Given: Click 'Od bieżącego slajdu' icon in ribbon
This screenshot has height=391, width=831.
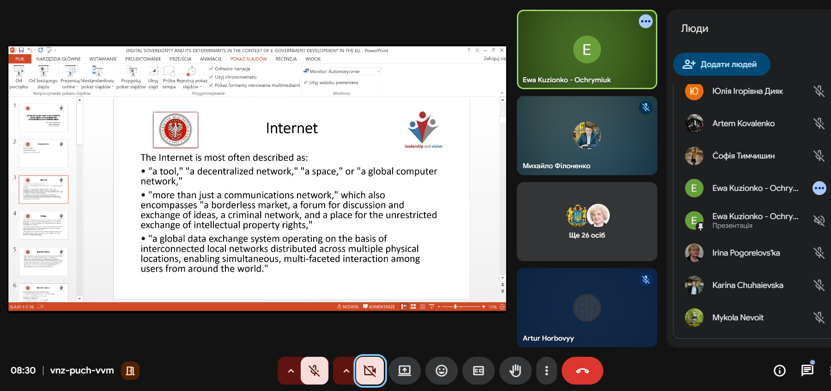Looking at the screenshot, I should tap(43, 71).
